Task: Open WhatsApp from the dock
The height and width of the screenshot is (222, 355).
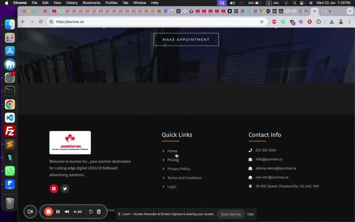Action: (x=10, y=171)
